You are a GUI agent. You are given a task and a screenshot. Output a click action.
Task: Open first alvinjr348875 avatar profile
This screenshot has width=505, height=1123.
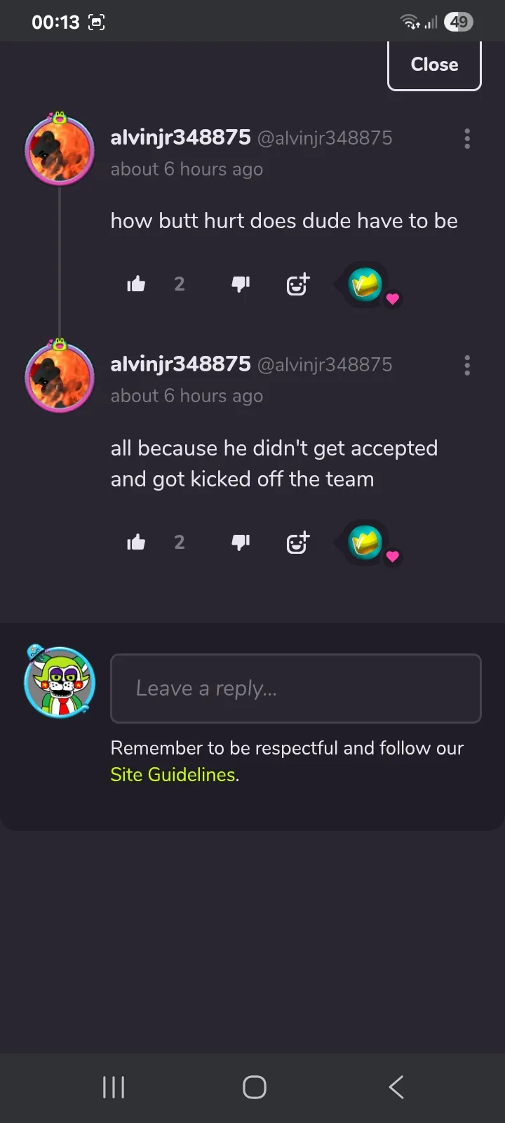click(60, 149)
